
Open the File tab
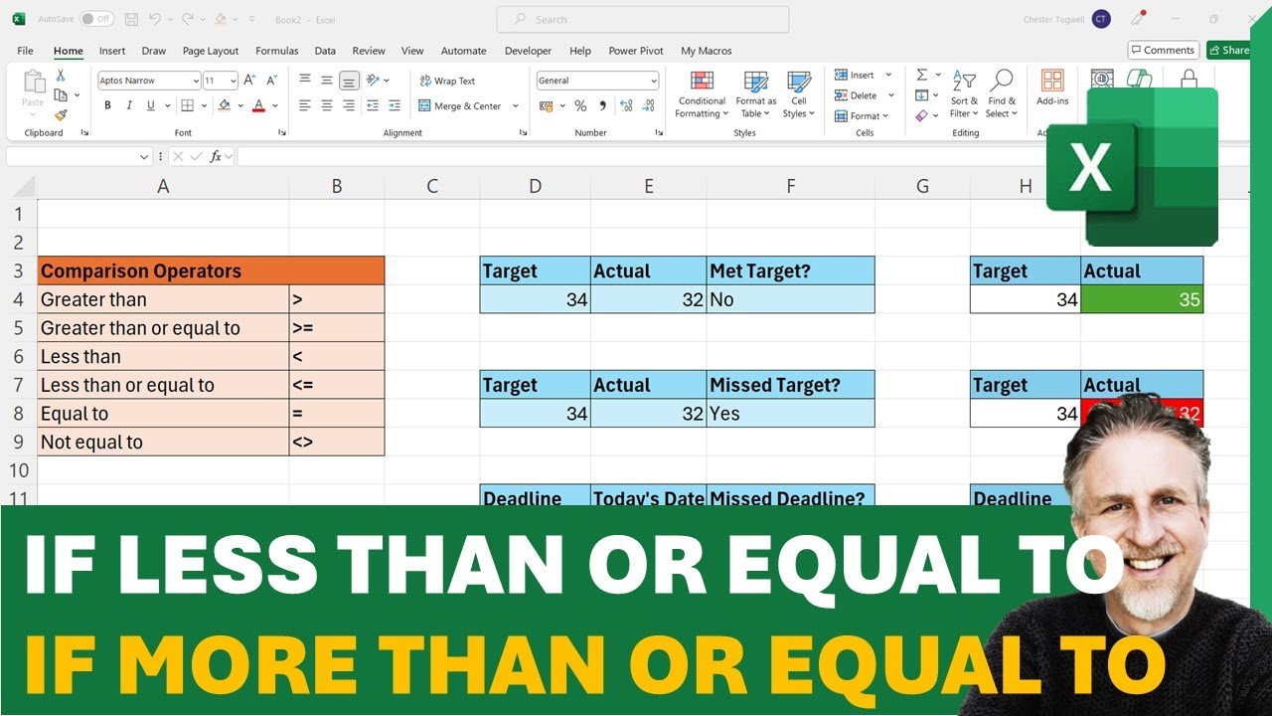tap(25, 51)
